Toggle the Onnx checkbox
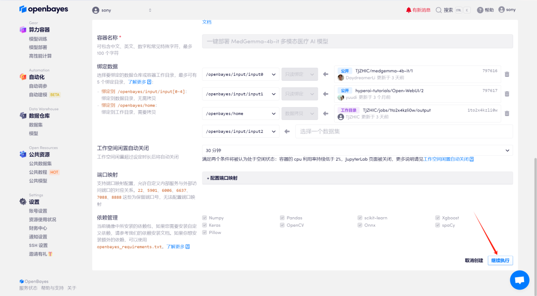Screen dimensions: 537x296 360,225
